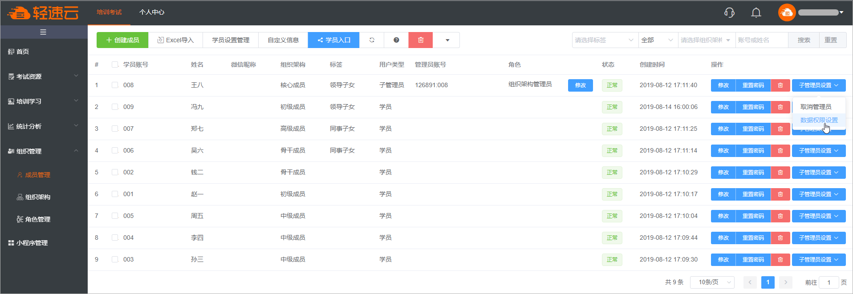Select the checkbox for account 003

[115, 259]
